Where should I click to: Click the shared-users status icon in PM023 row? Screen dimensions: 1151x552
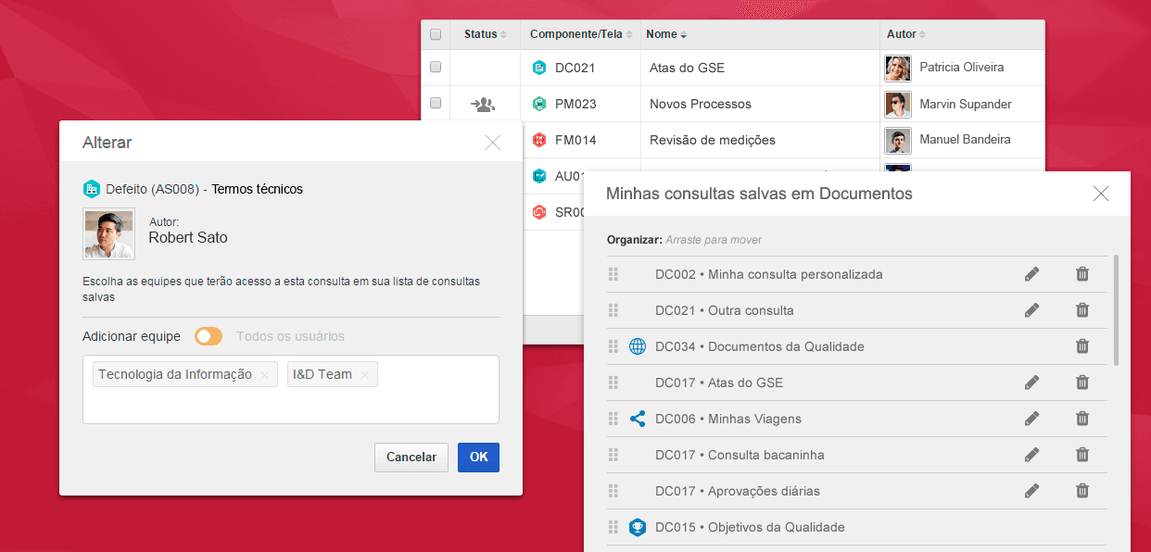[483, 105]
